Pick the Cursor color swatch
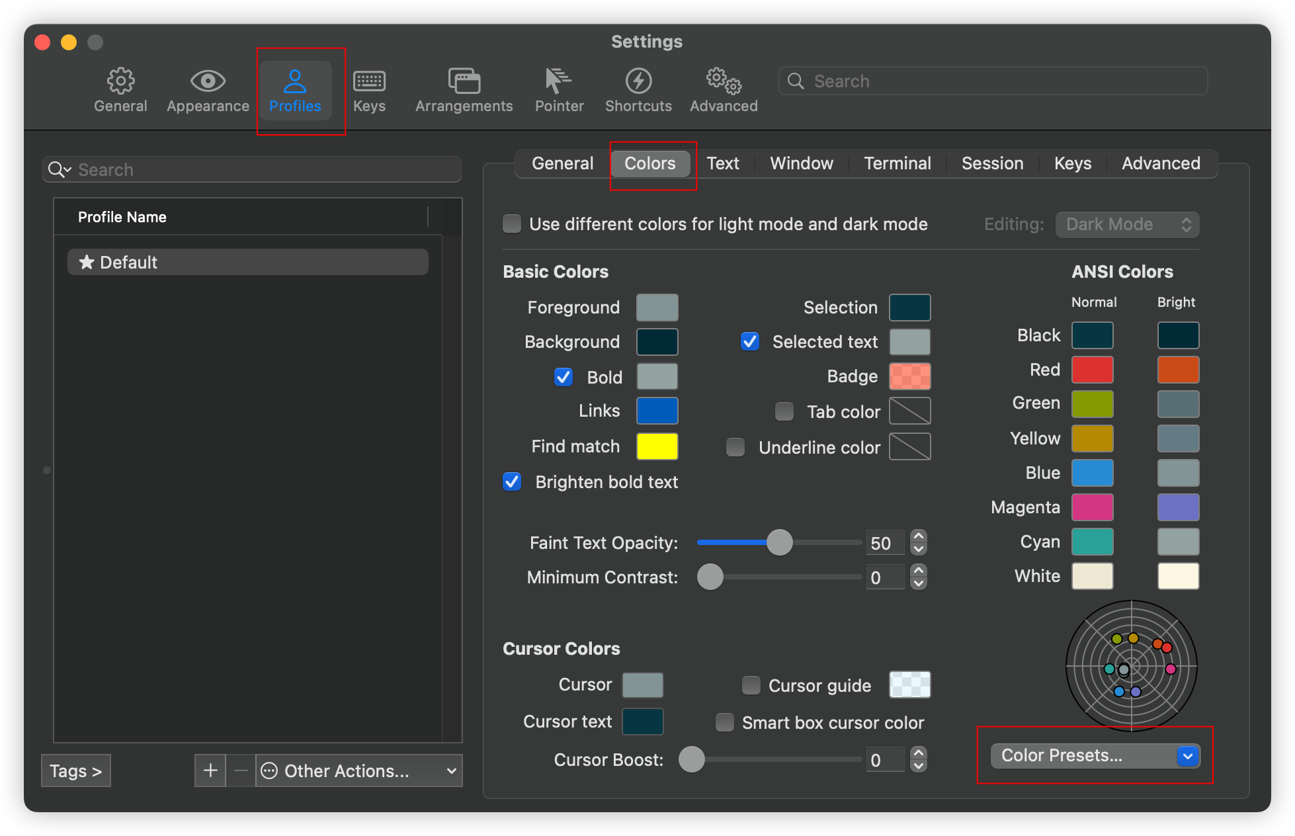Viewport: 1295px width, 836px height. (643, 685)
